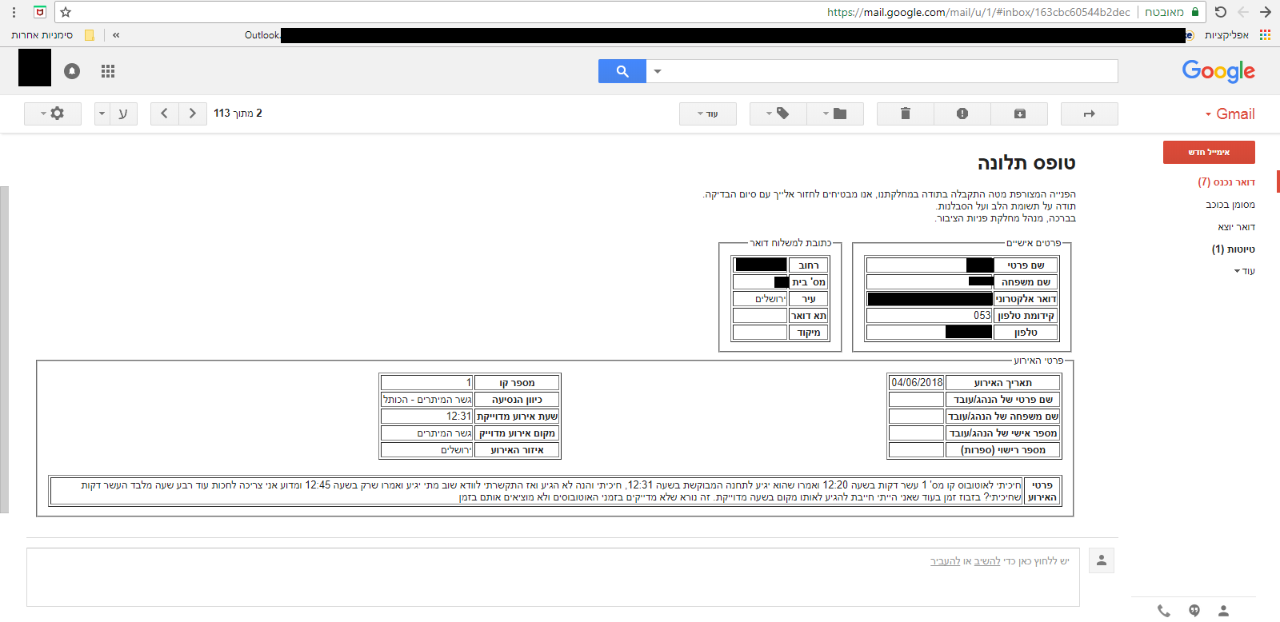Click the 'דואר אלקטרוני' email field label
The width and height of the screenshot is (1280, 622).
pyautogui.click(x=1026, y=299)
